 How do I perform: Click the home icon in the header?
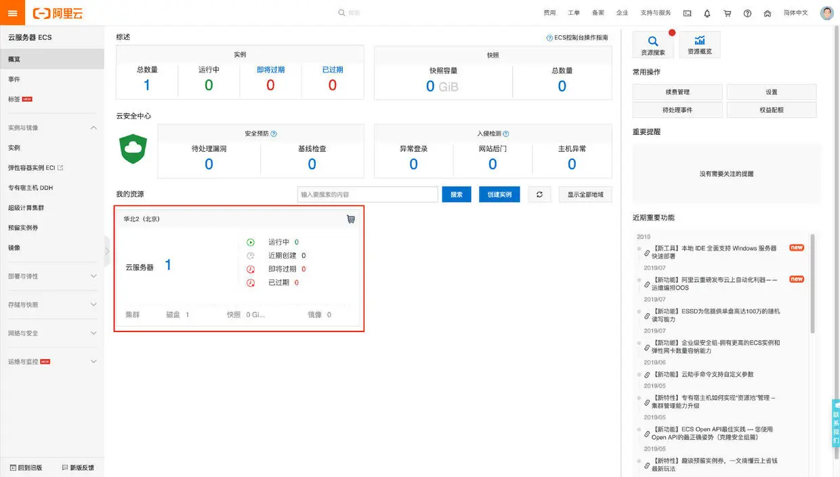pyautogui.click(x=768, y=13)
